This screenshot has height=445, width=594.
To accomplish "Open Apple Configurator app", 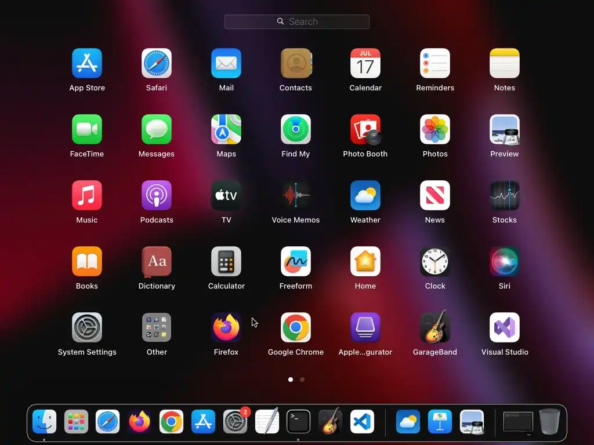I will [x=365, y=327].
